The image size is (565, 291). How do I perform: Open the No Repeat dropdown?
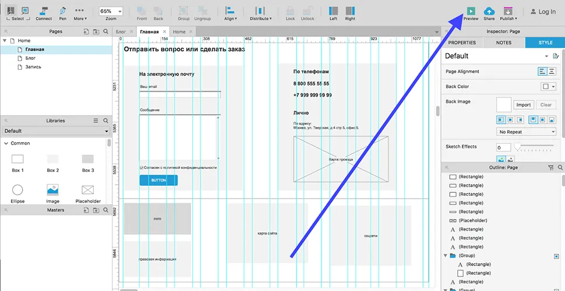527,132
